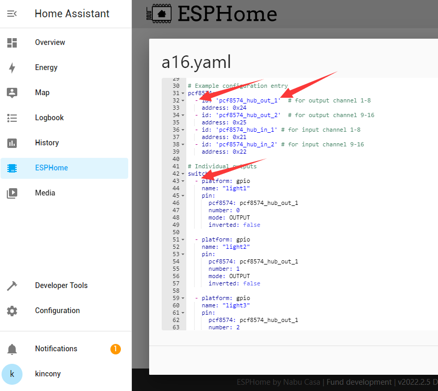Screen dimensions: 438x391
Task: Fold the platform block at line 51
Action: pos(183,239)
